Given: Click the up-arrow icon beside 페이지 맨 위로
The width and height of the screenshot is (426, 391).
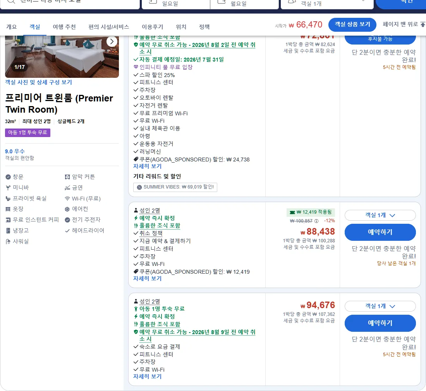Looking at the screenshot, I should pos(423,24).
